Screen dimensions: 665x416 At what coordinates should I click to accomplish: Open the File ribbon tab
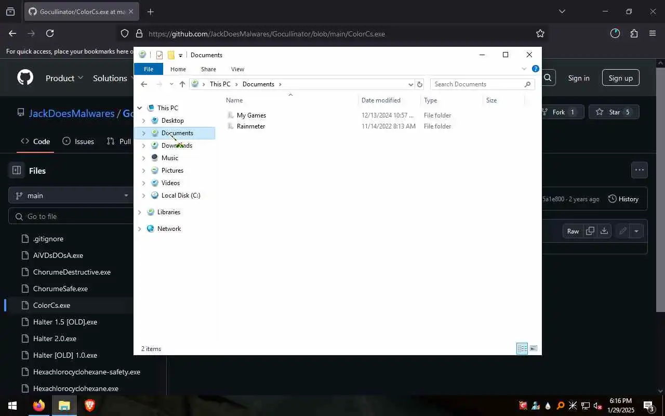[149, 69]
